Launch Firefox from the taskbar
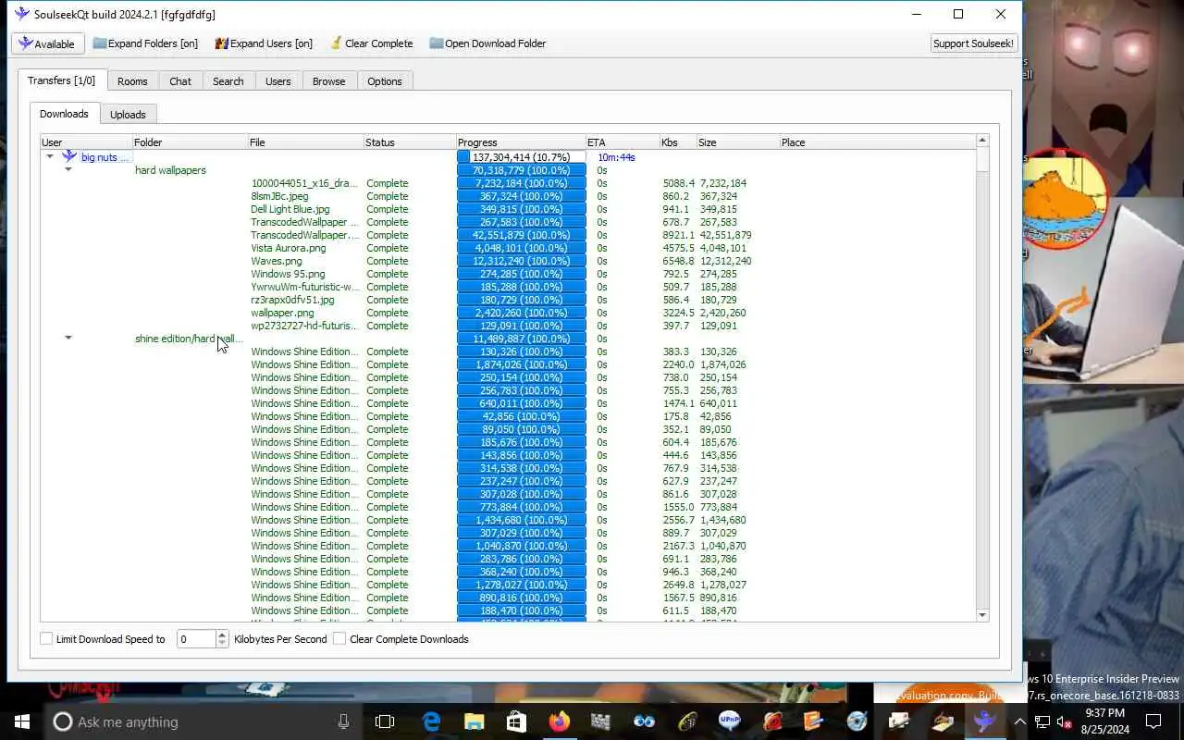Screen dimensions: 1184x740 coord(559,721)
